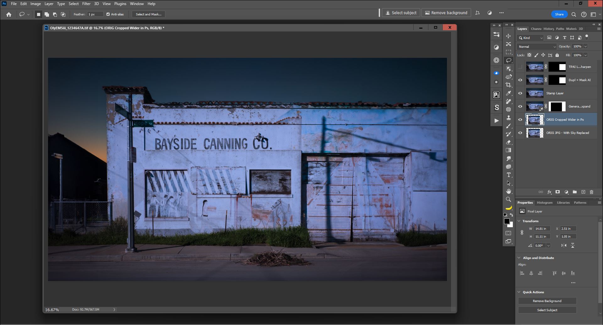Select the Move tool
This screenshot has width=603, height=325.
point(508,36)
